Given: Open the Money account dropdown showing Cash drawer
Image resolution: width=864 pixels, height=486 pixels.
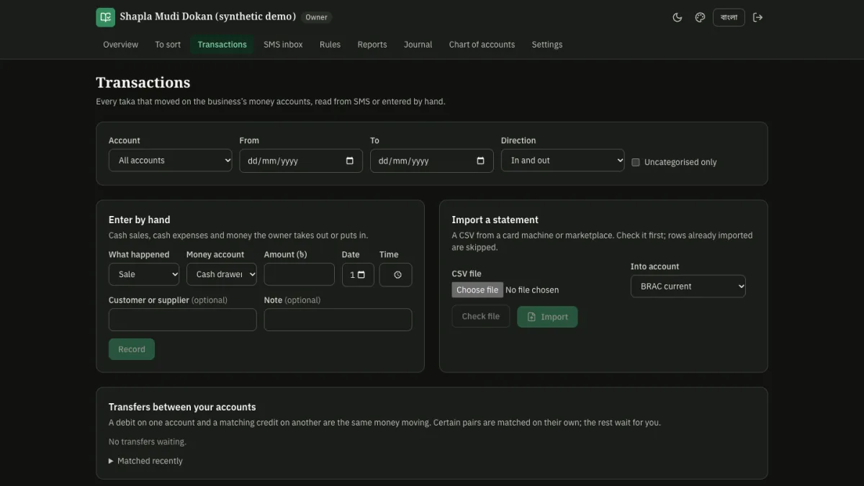Looking at the screenshot, I should (222, 274).
